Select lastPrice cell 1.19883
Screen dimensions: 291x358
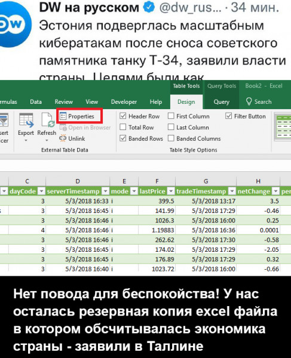[x=157, y=230]
